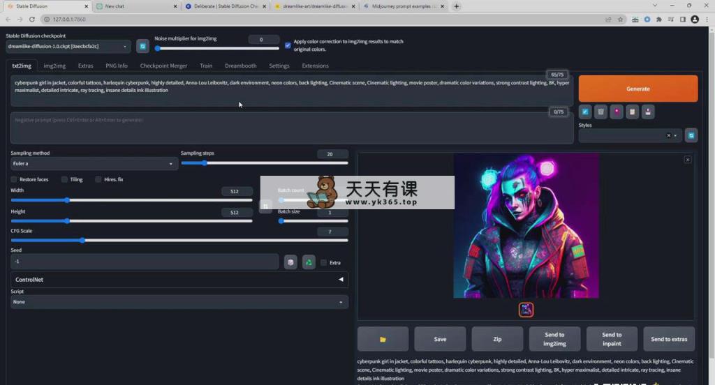Open Chrome extensions puzzle icon

click(x=659, y=19)
